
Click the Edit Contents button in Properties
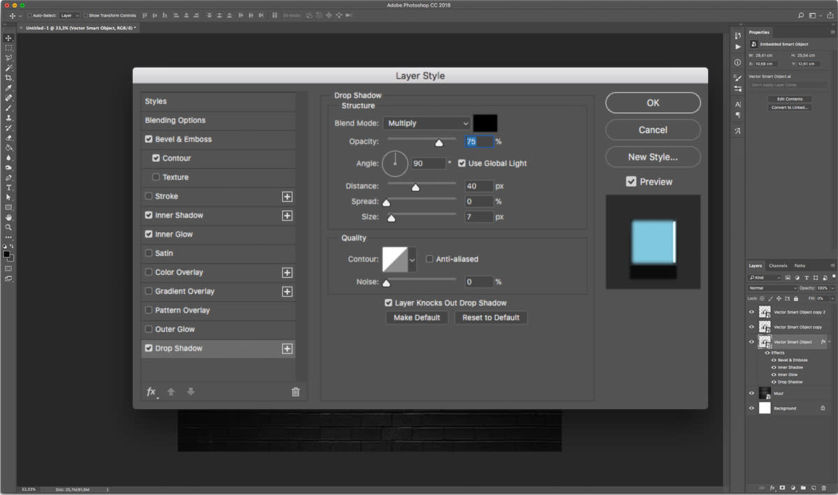click(x=790, y=99)
